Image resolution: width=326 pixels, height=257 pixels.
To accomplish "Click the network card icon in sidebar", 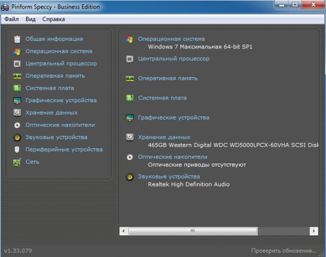I will [x=17, y=162].
